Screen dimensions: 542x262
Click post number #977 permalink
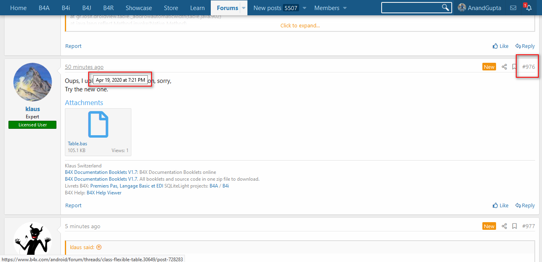point(528,226)
